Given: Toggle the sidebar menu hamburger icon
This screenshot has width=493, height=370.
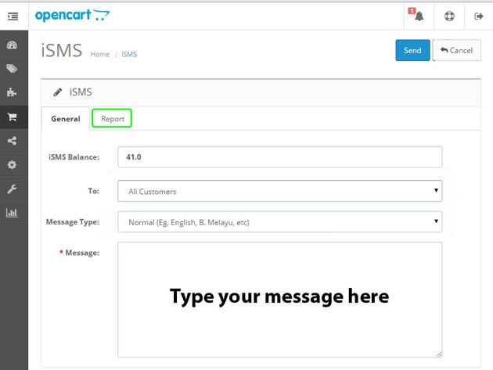Looking at the screenshot, I should [13, 16].
